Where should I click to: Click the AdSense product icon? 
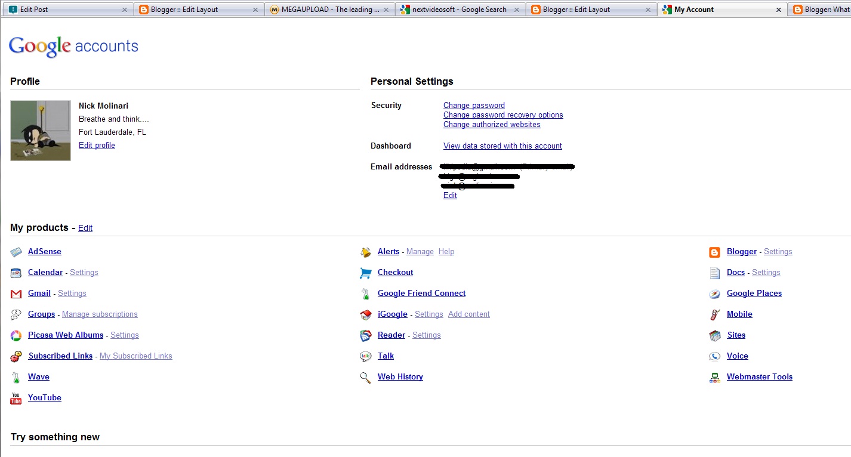point(16,252)
